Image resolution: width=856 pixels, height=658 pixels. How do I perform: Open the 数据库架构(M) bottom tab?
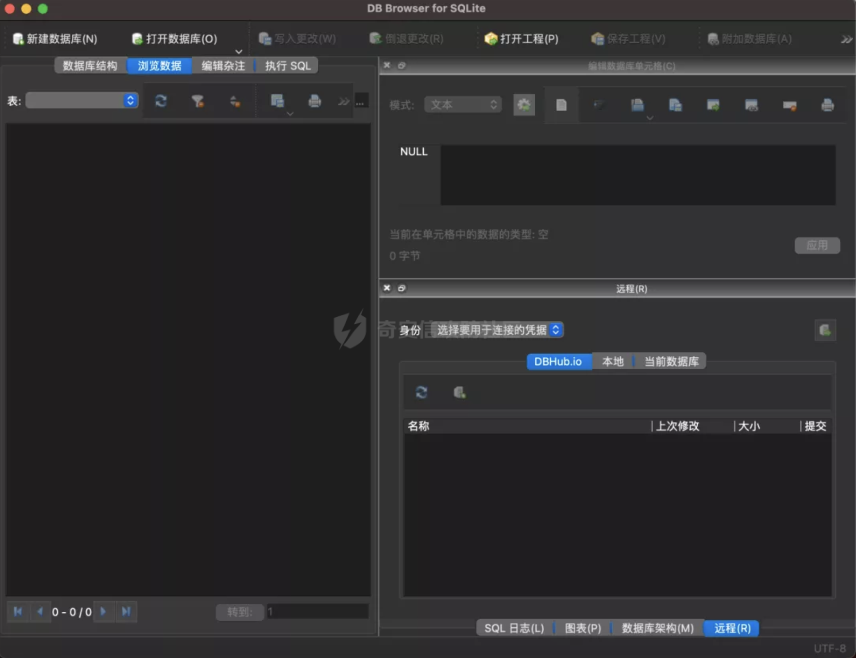click(658, 628)
